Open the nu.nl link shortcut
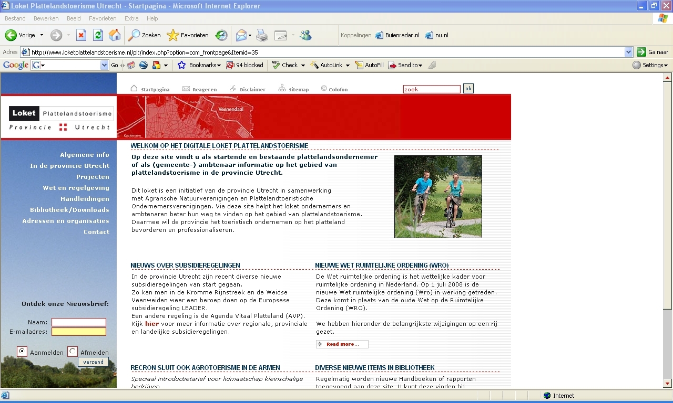The width and height of the screenshot is (673, 403). tap(437, 35)
